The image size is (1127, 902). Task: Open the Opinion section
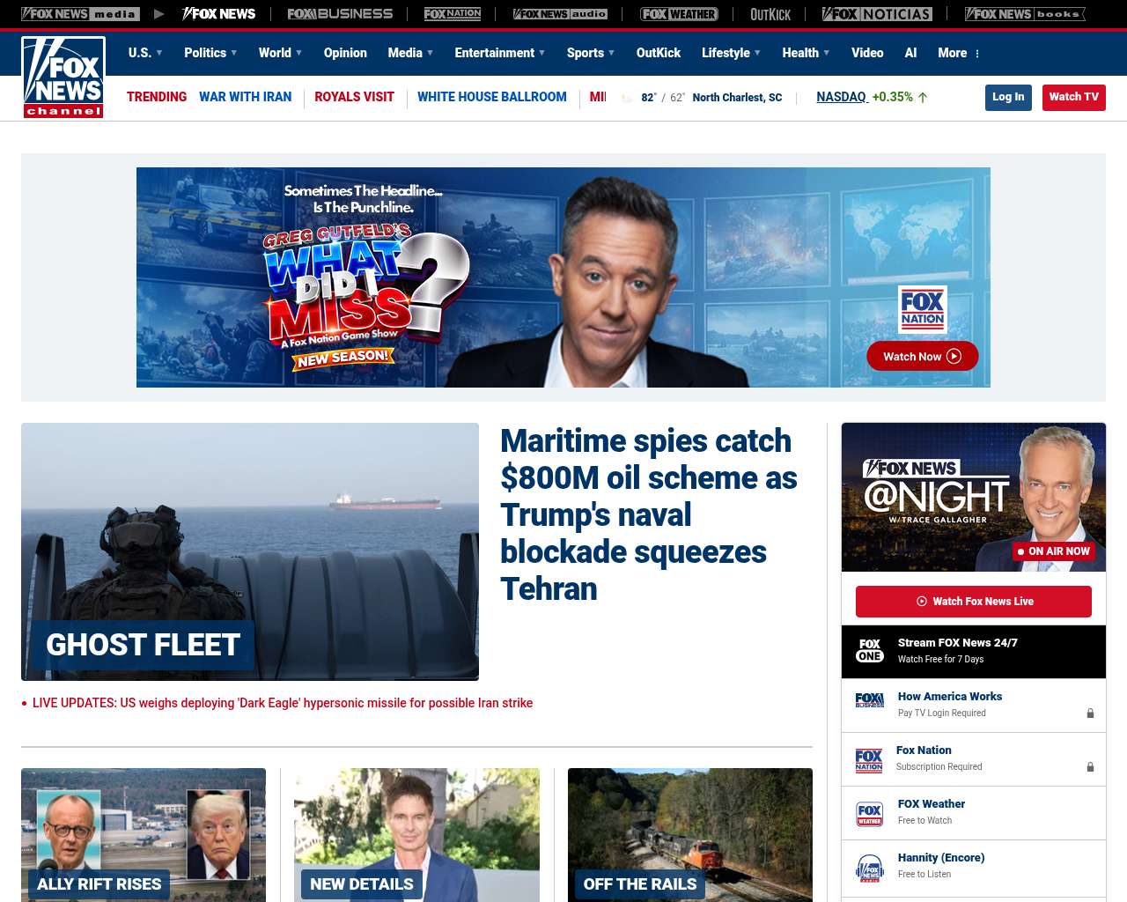345,53
